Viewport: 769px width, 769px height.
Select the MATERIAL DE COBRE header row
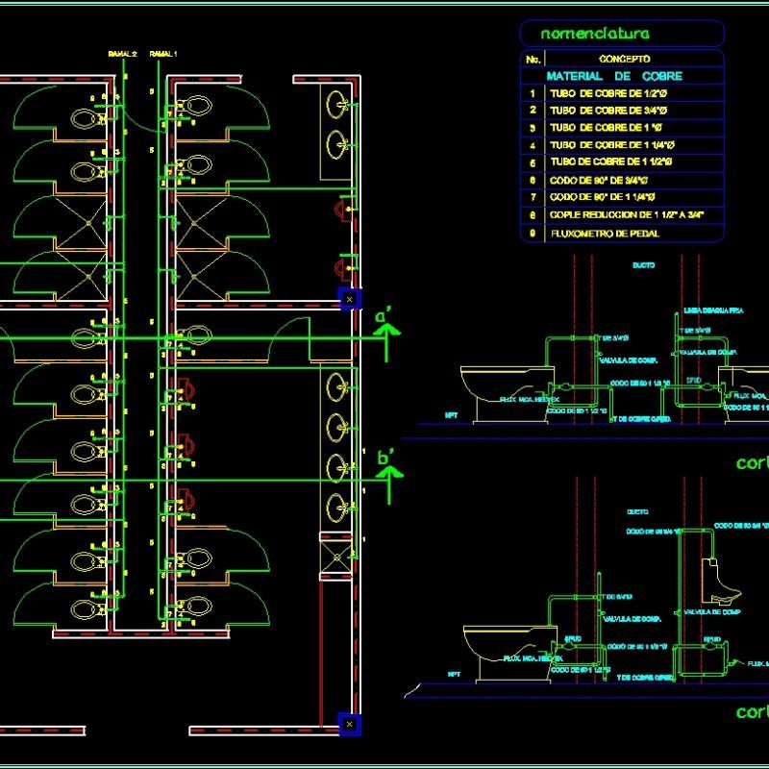(x=615, y=74)
